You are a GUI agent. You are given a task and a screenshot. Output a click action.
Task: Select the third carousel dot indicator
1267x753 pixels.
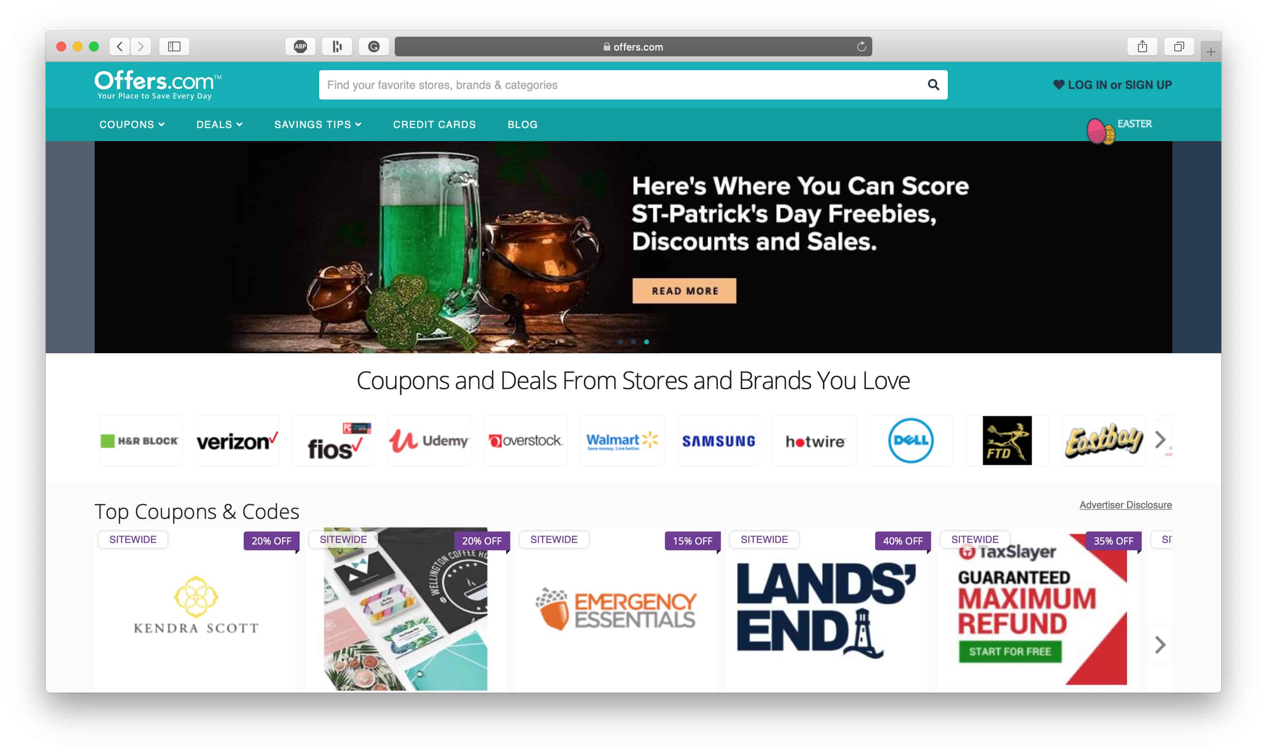[x=646, y=341]
